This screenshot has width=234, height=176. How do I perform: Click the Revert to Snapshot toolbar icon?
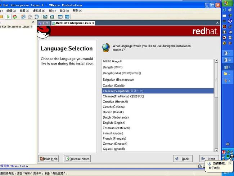coord(30,17)
